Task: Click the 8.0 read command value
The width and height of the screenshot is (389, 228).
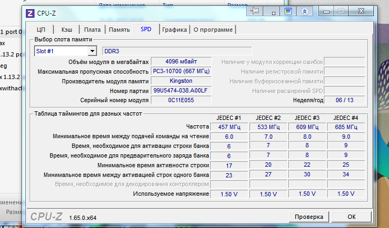Action: 307,137
